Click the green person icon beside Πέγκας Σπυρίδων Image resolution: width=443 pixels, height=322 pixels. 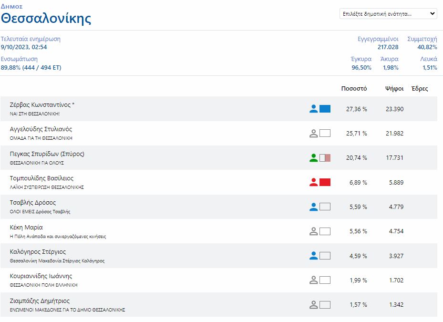[313, 158]
